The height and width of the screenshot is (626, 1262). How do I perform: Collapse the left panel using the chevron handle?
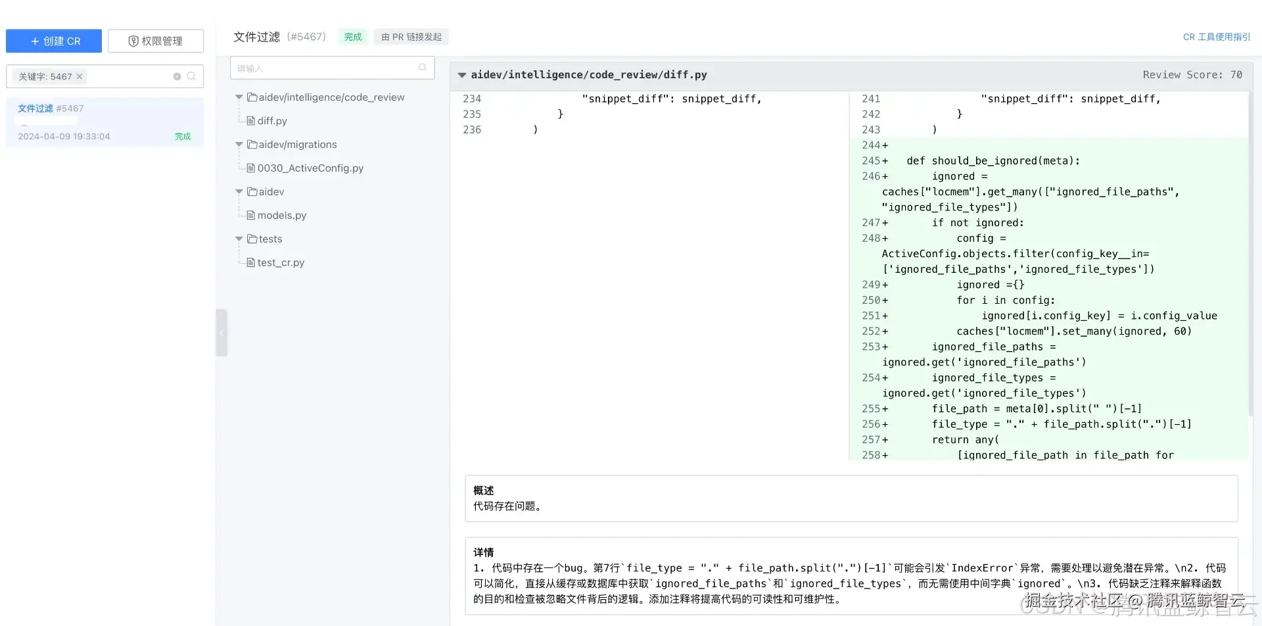tap(222, 333)
